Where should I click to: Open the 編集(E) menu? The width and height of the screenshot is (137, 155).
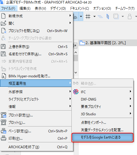(x=25, y=9)
